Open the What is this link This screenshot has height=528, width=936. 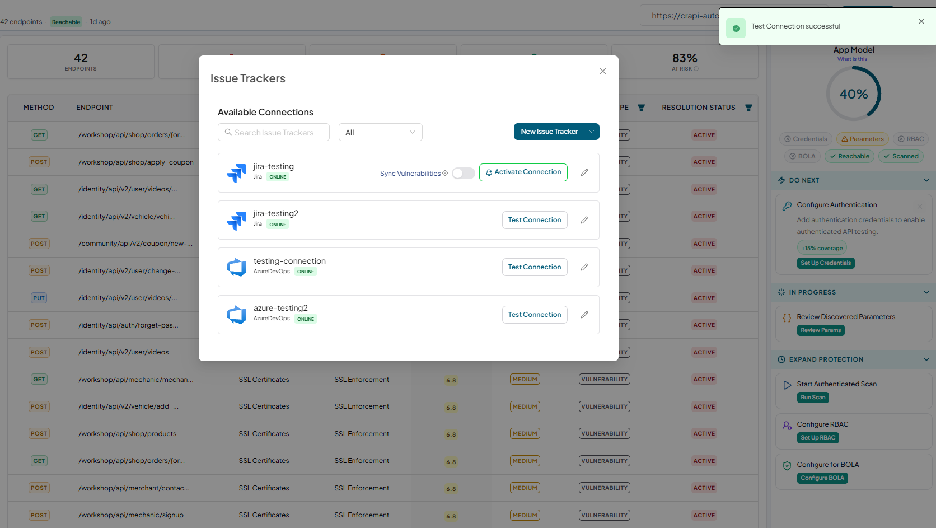point(852,59)
